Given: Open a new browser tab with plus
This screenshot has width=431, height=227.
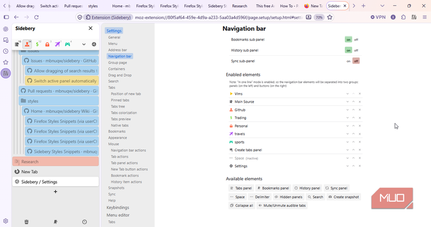Looking at the screenshot, I should pos(363,6).
